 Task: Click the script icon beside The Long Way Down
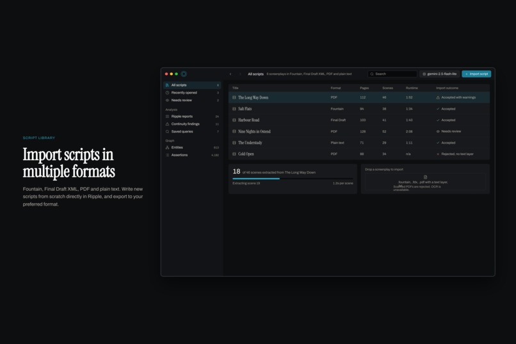pyautogui.click(x=234, y=97)
